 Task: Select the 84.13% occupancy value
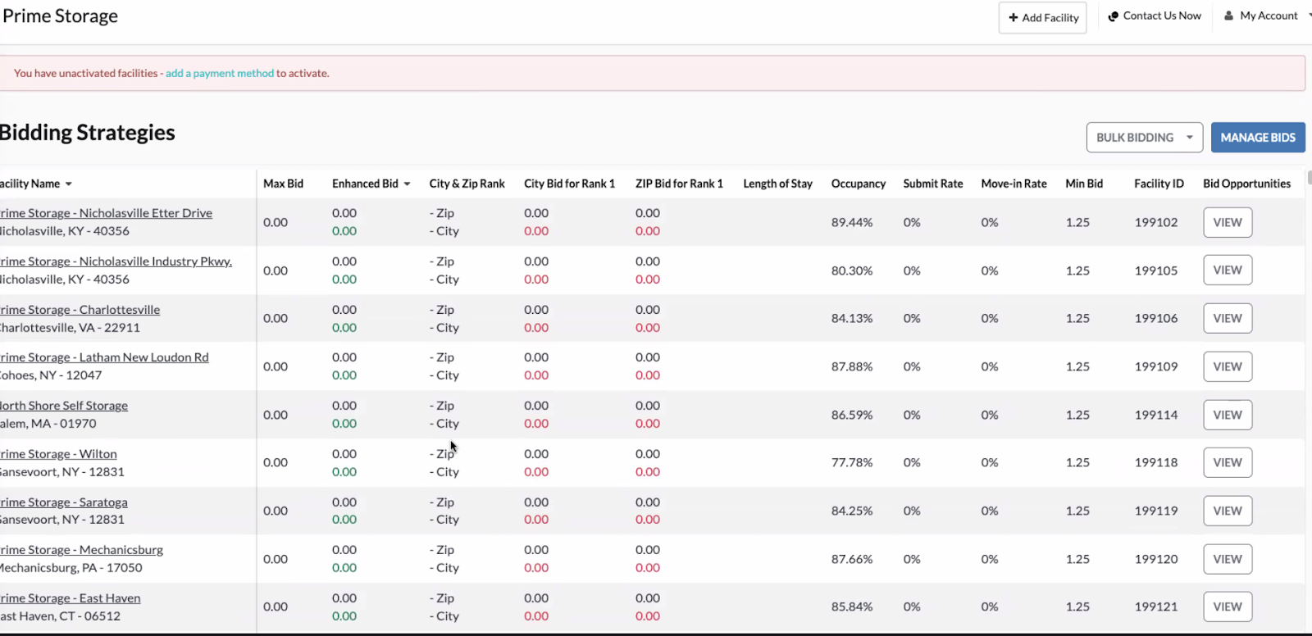[852, 318]
